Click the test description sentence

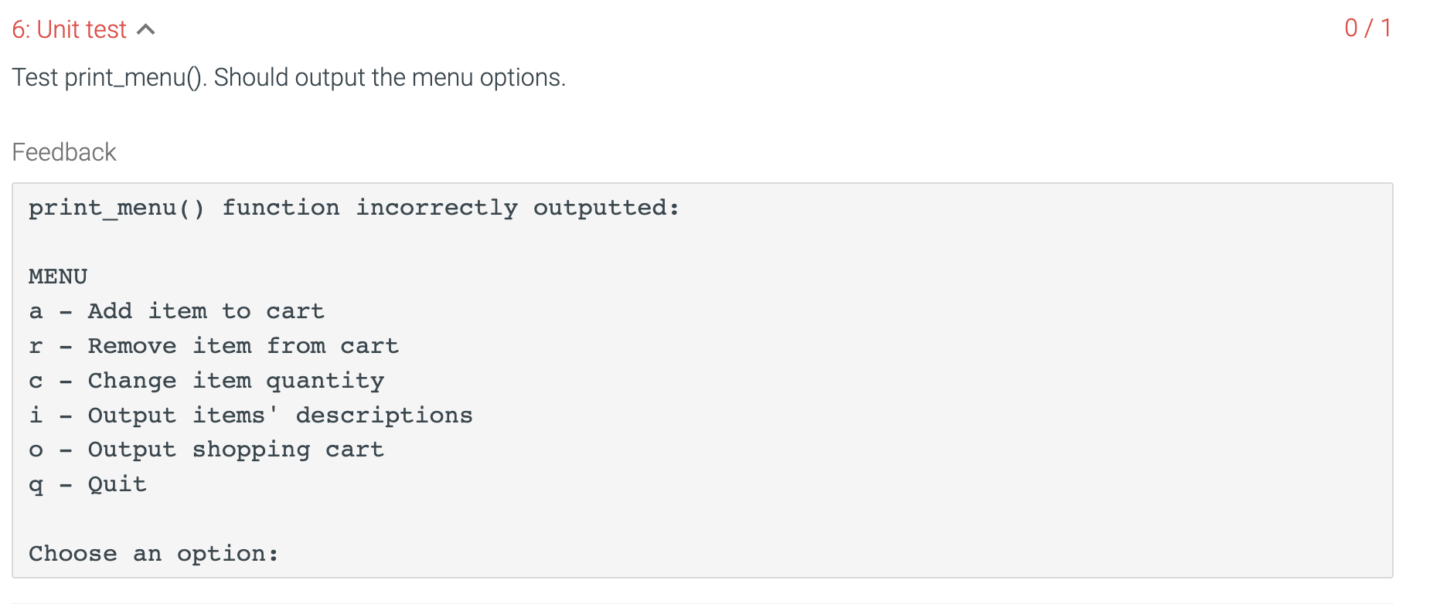click(288, 76)
